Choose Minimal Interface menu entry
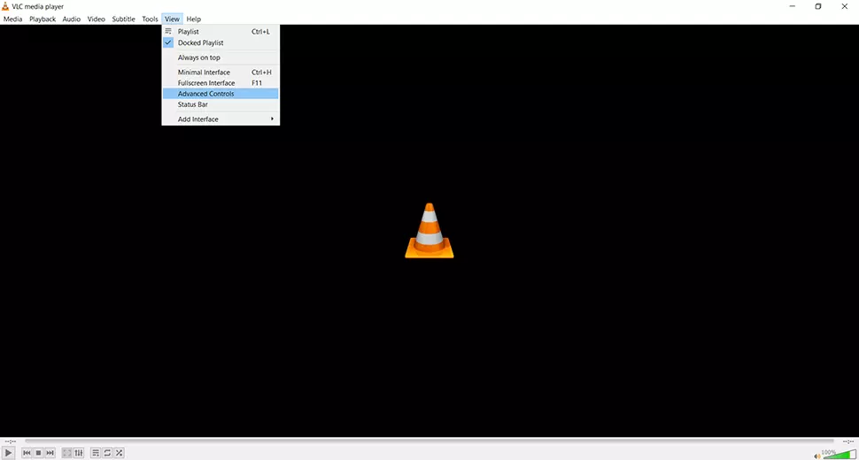Image resolution: width=859 pixels, height=460 pixels. coord(204,73)
